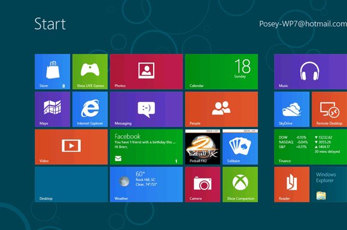This screenshot has width=347, height=230.
Task: Launch the Solitaire tile
Action: pyautogui.click(x=240, y=147)
